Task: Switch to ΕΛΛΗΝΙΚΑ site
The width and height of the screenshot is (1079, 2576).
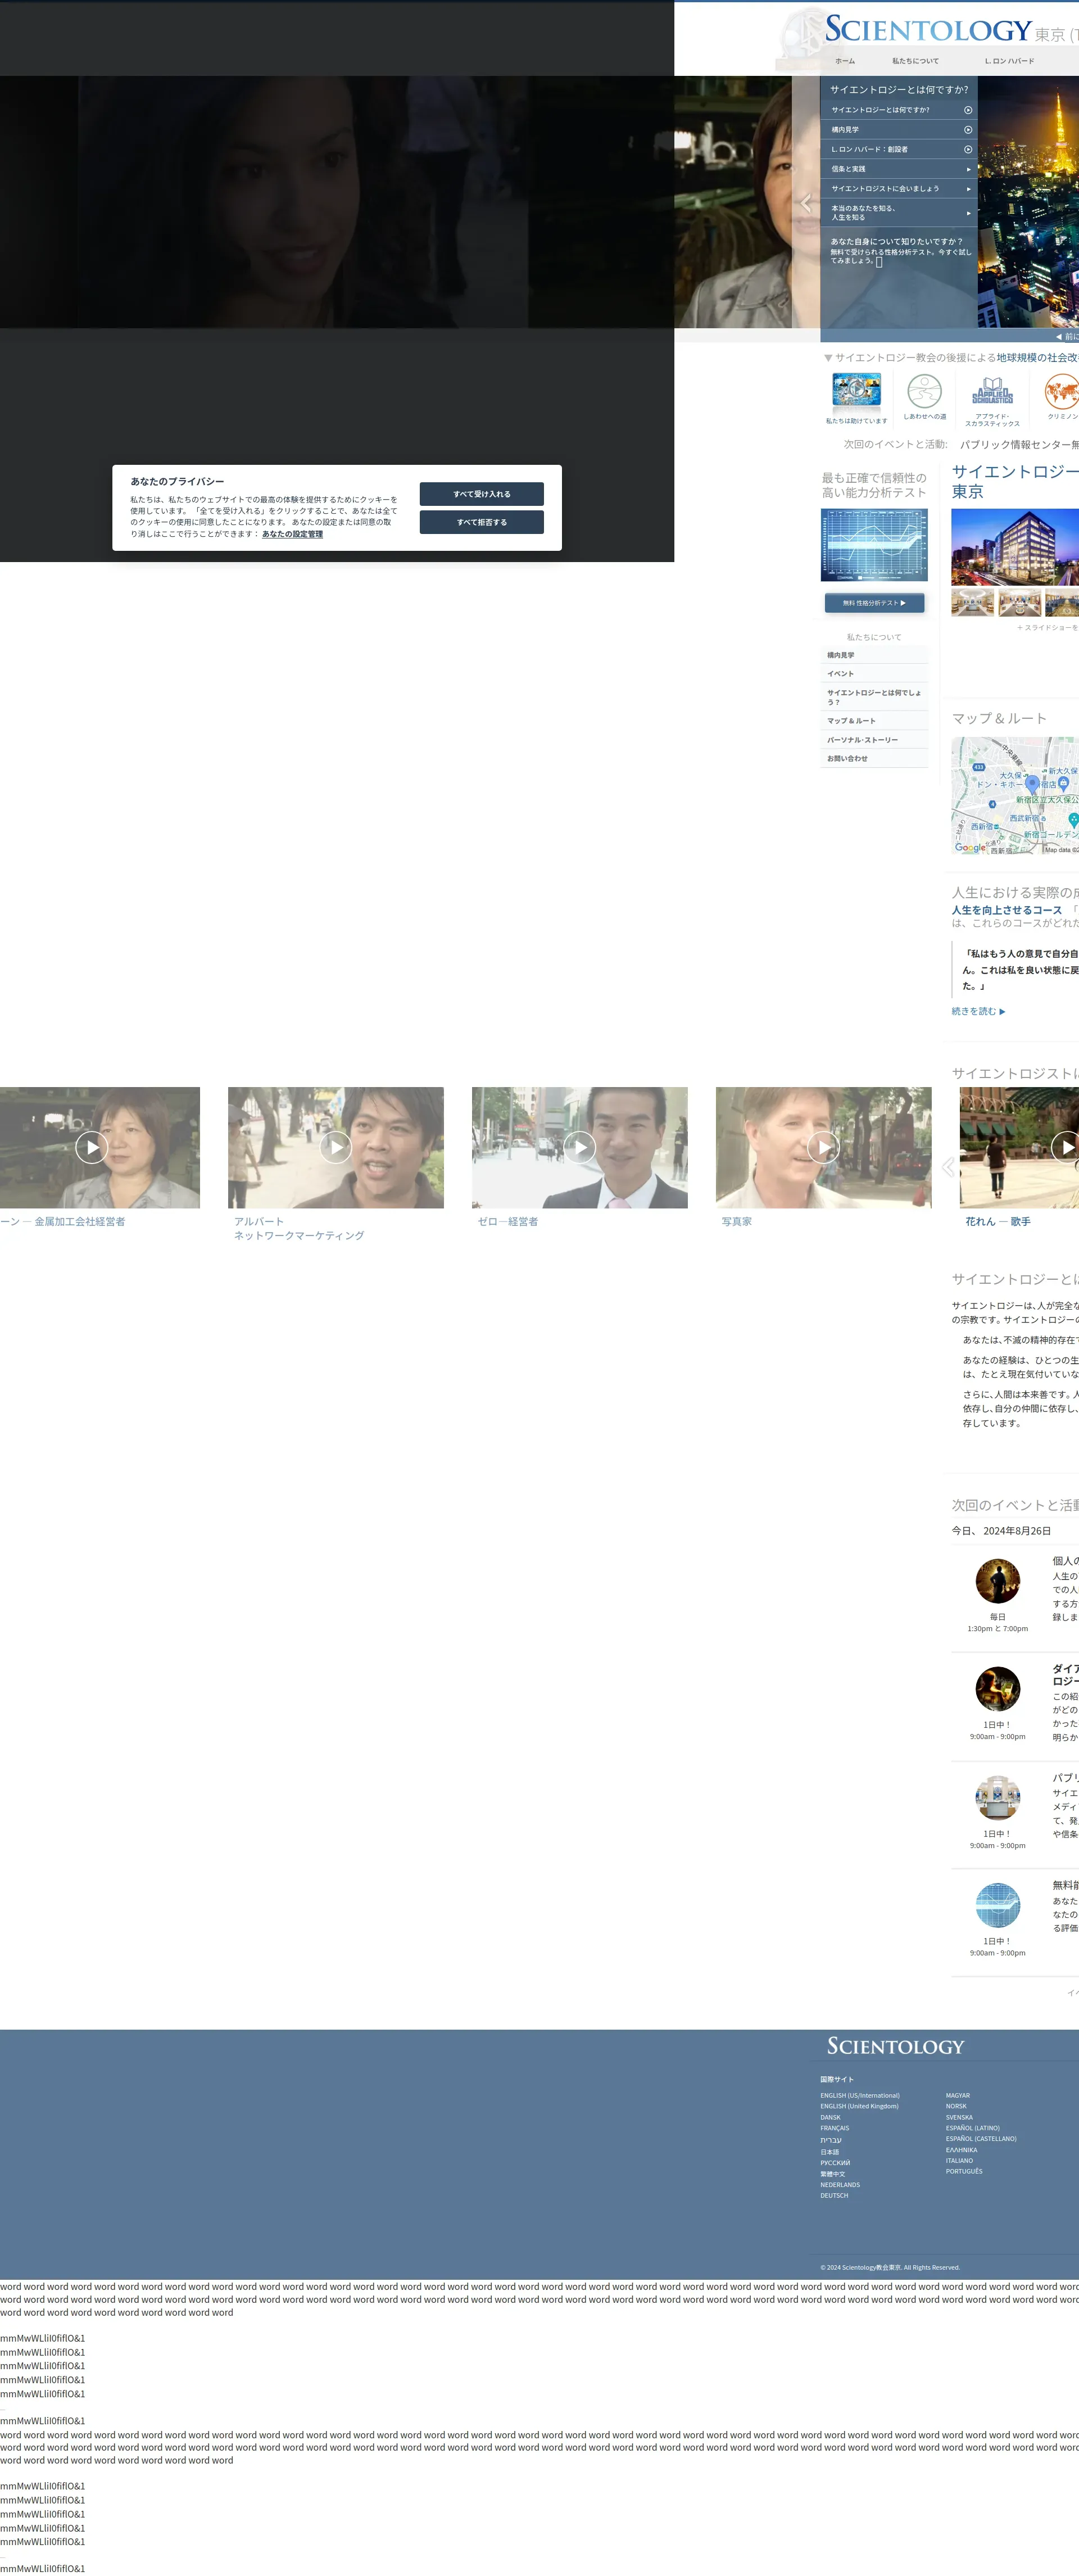Action: click(x=961, y=2150)
